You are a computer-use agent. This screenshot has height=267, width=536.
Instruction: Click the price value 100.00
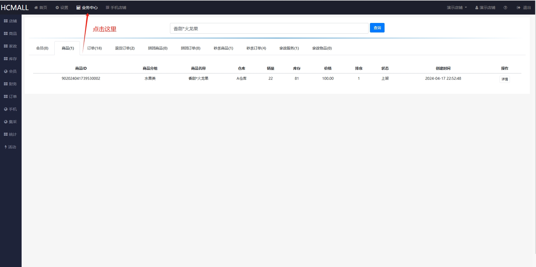328,78
